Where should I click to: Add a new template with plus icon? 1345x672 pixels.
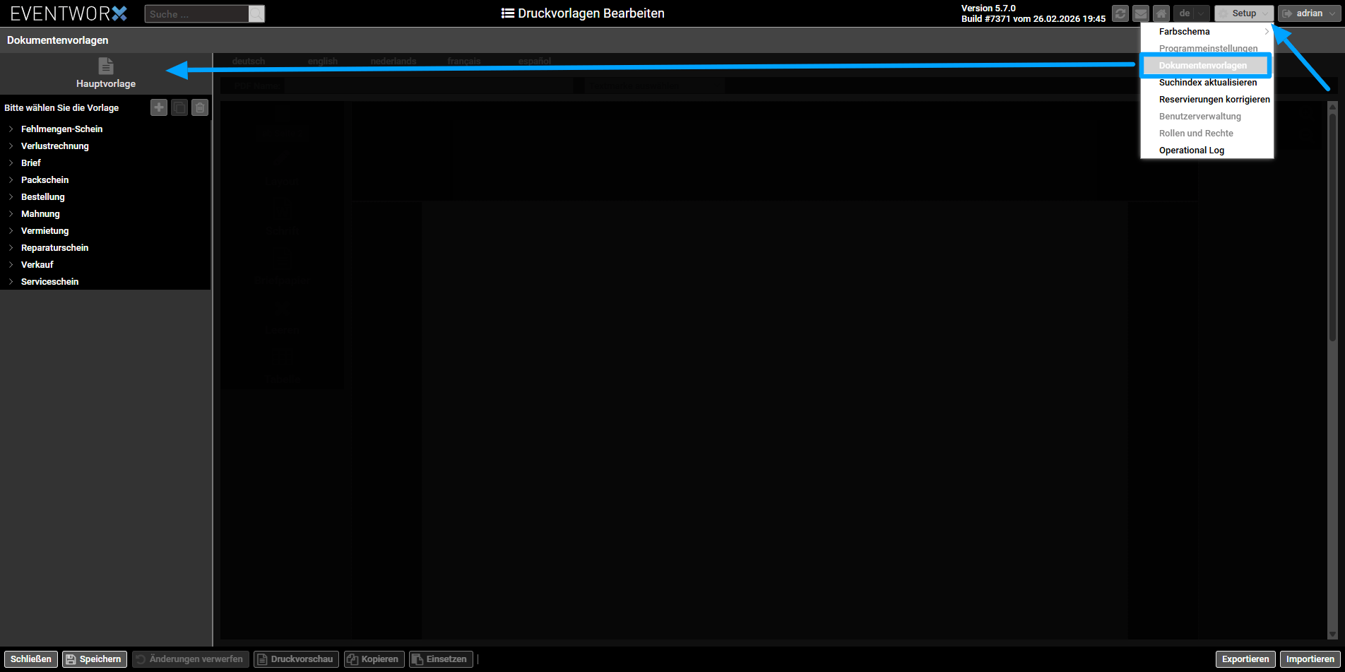tap(159, 107)
